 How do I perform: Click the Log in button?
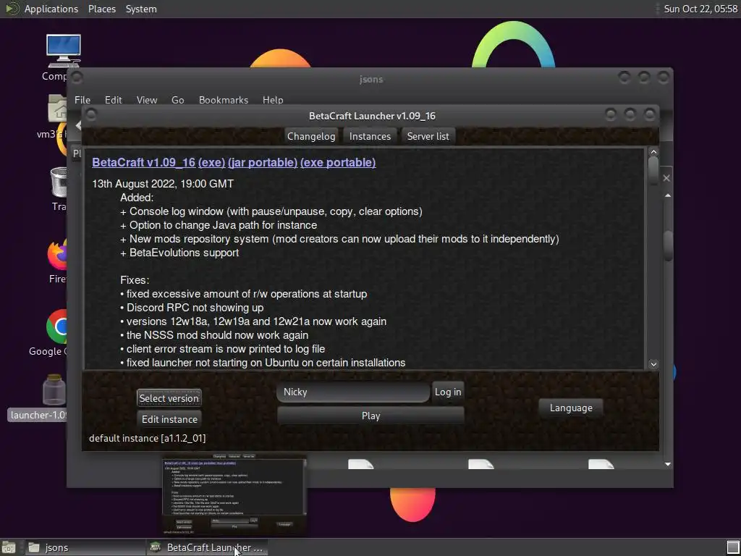[448, 392]
